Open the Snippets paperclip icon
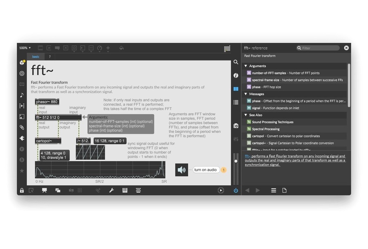The height and width of the screenshot is (249, 368). 22,127
